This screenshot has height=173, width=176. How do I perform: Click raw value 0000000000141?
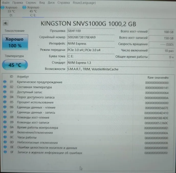coord(157,88)
